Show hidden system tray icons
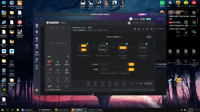 (x=179, y=110)
